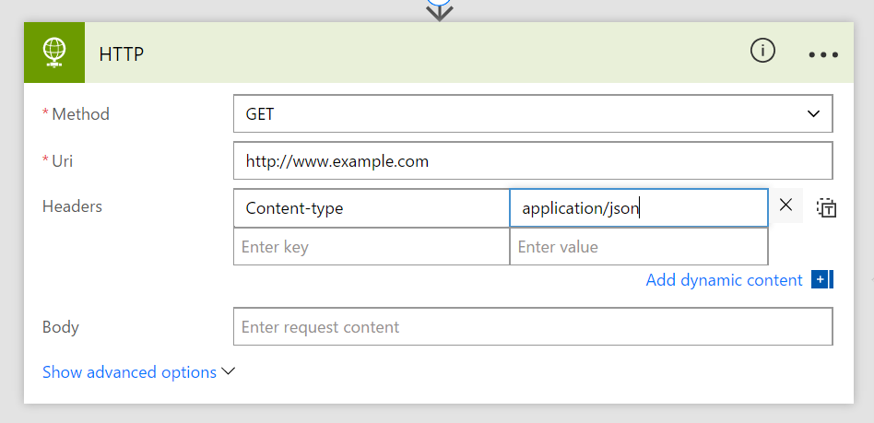Click the HTTP card title text
874x423 pixels.
121,53
